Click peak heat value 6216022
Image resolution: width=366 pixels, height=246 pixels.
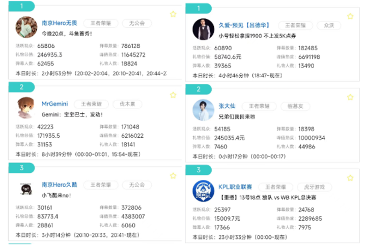click(132, 136)
